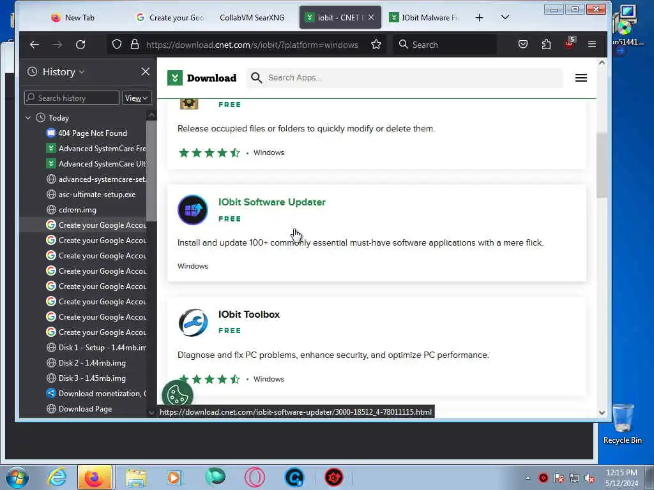Collapse the Today history group
654x490 pixels.
28,118
